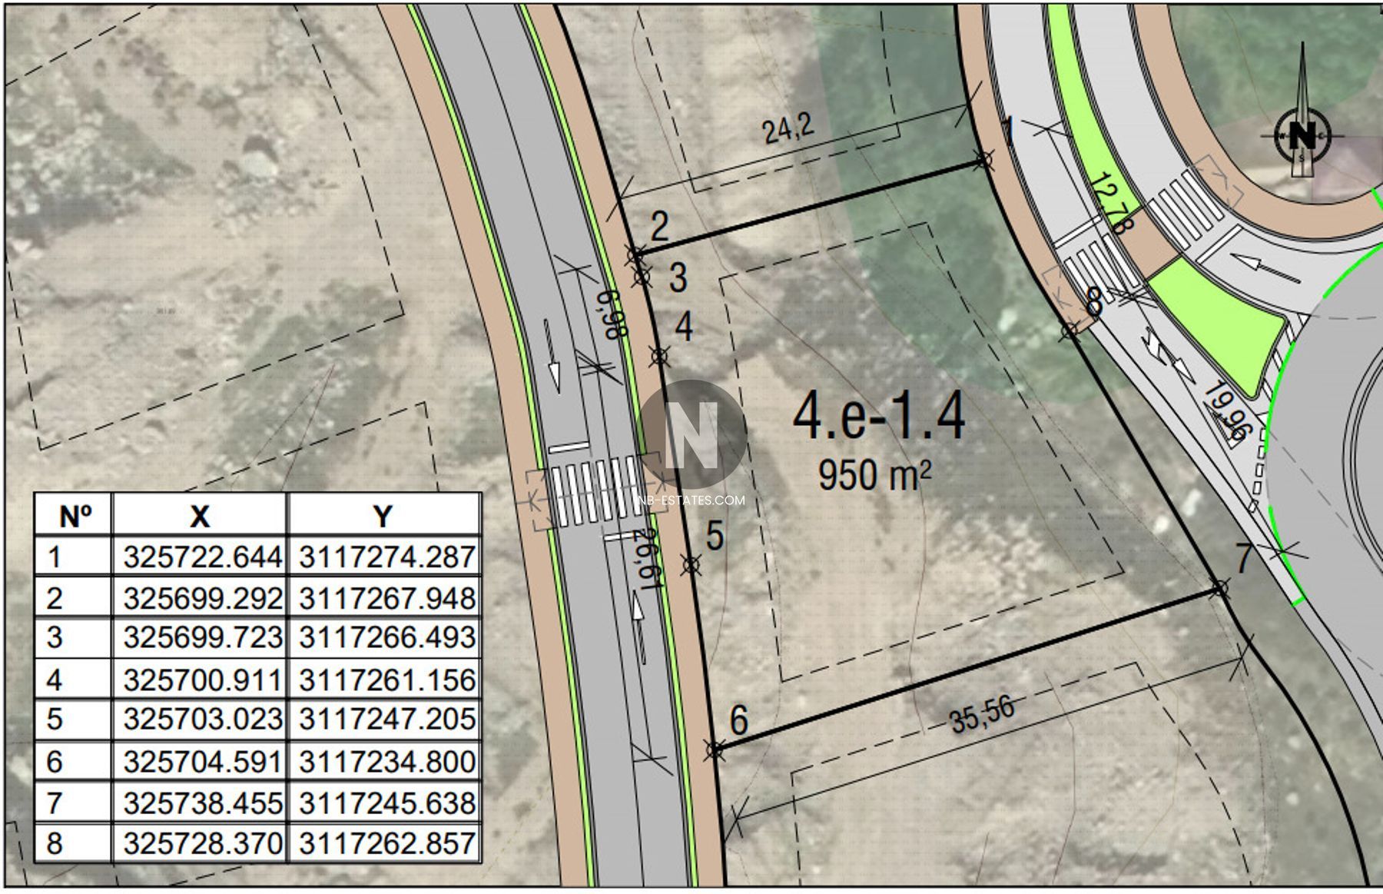Click the north compass rose icon
Viewport: 1383px width, 894px height.
(1303, 135)
